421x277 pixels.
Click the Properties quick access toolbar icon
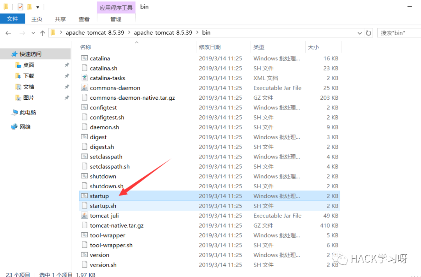[x=20, y=7]
